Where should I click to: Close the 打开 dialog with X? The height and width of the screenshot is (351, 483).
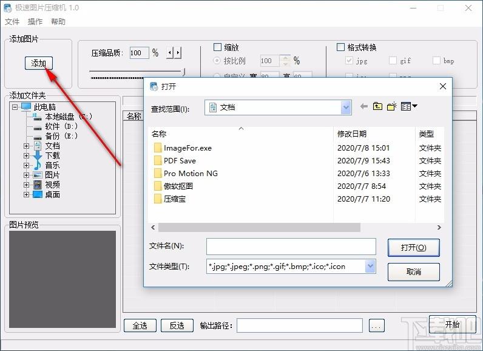[x=442, y=86]
